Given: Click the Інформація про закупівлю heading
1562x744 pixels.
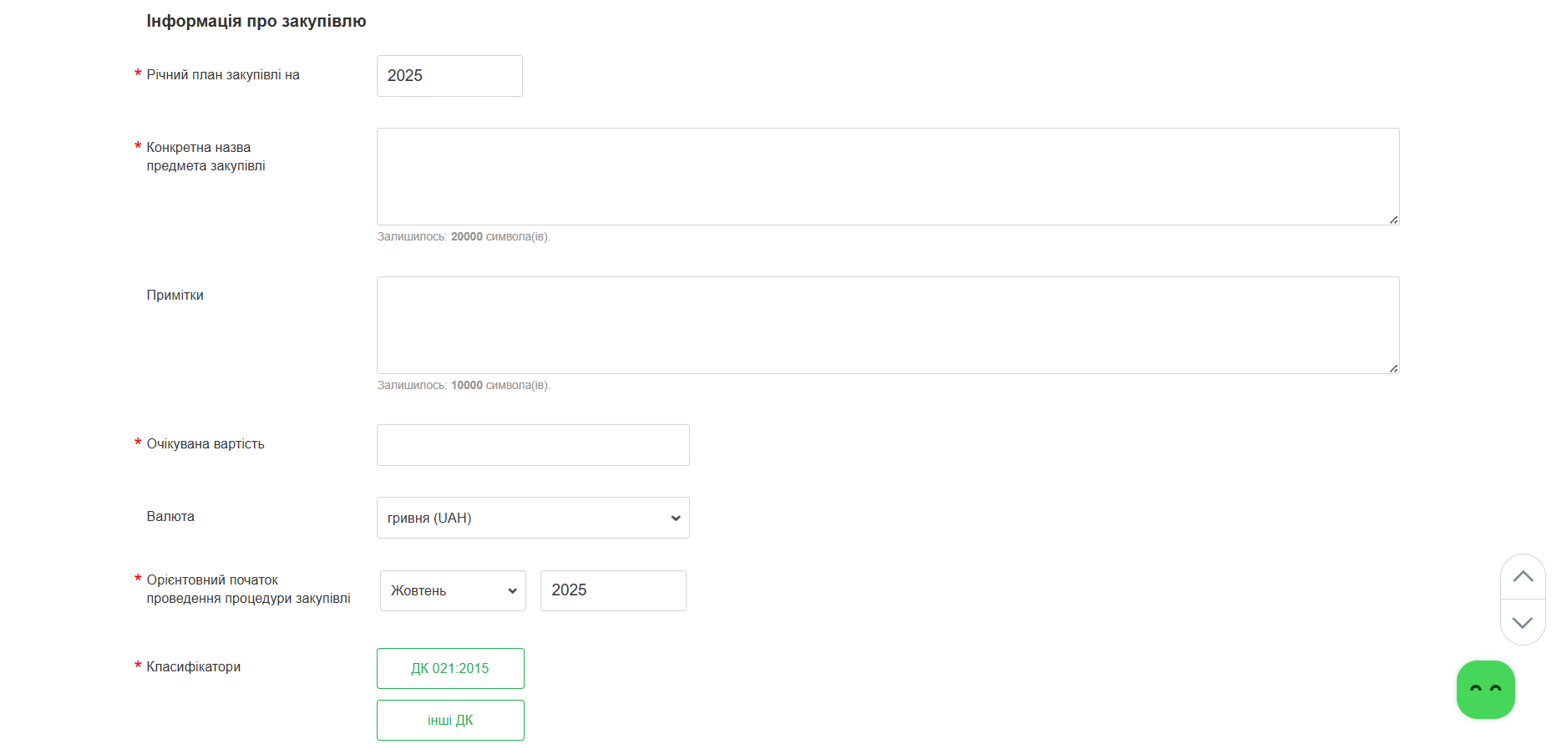Looking at the screenshot, I should click(x=256, y=22).
